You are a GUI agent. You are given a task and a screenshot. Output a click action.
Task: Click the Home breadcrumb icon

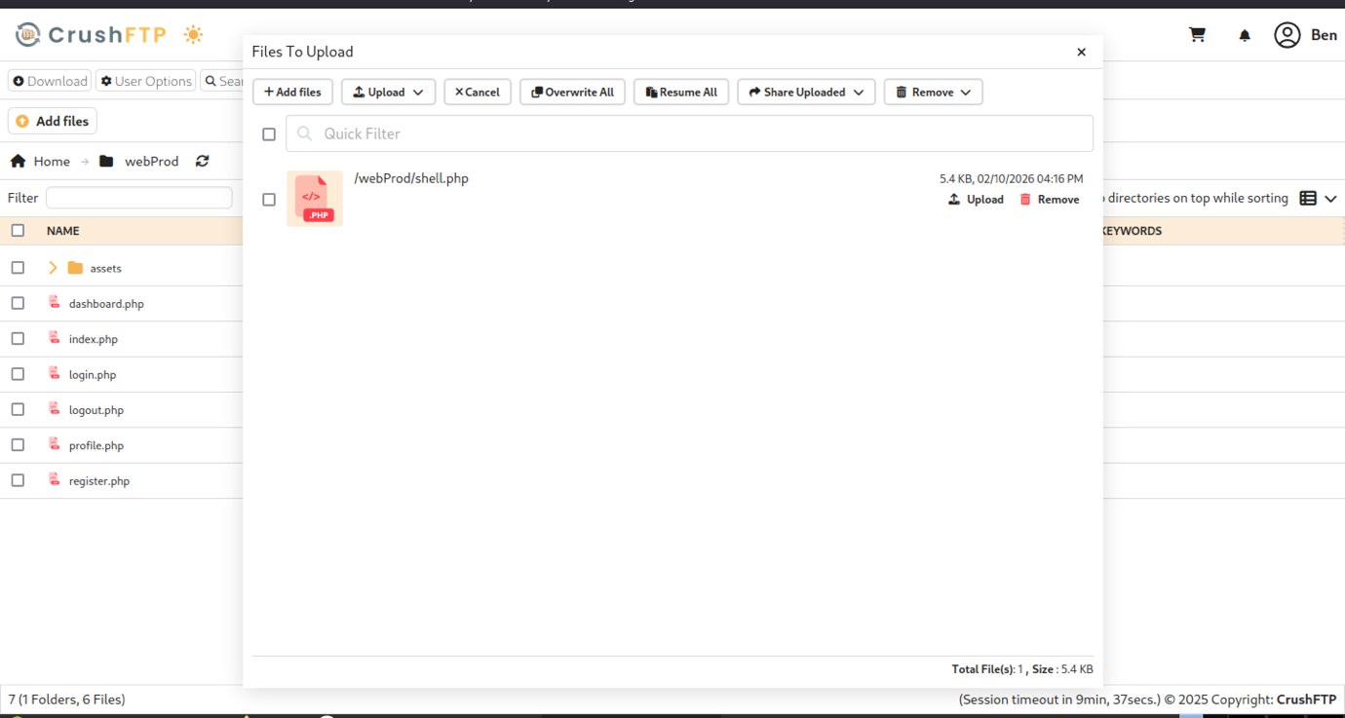(x=18, y=161)
